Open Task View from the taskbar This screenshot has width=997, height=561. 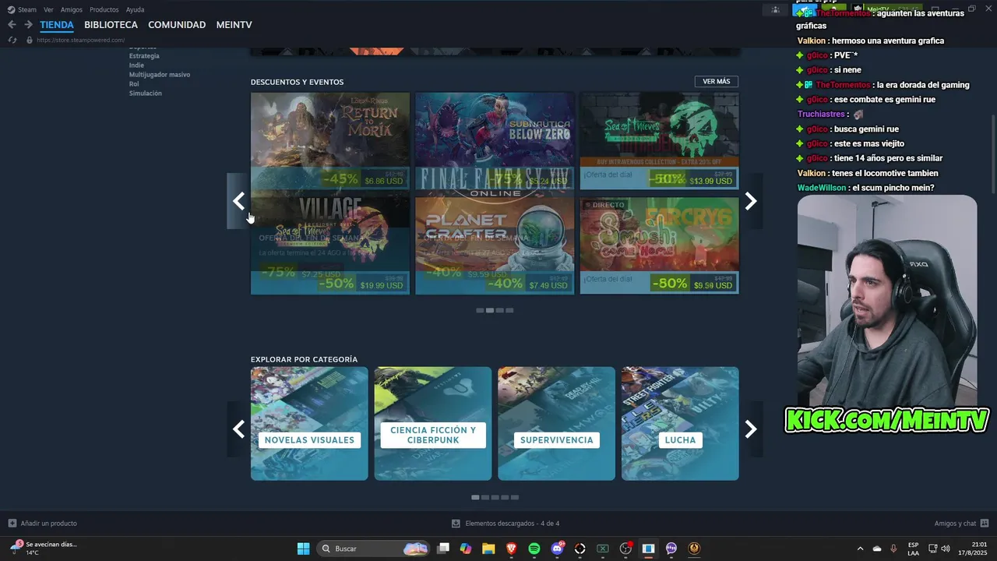click(443, 549)
